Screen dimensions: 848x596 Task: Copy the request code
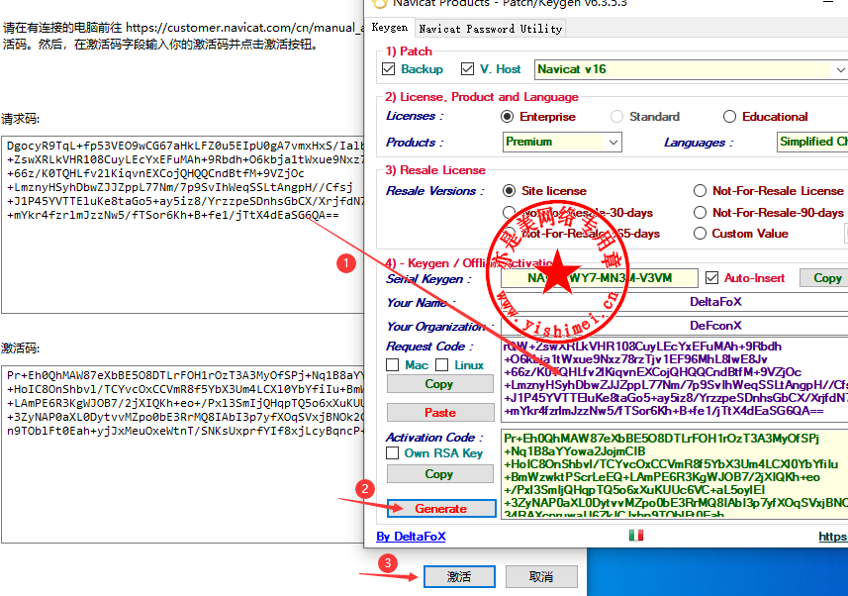point(439,384)
